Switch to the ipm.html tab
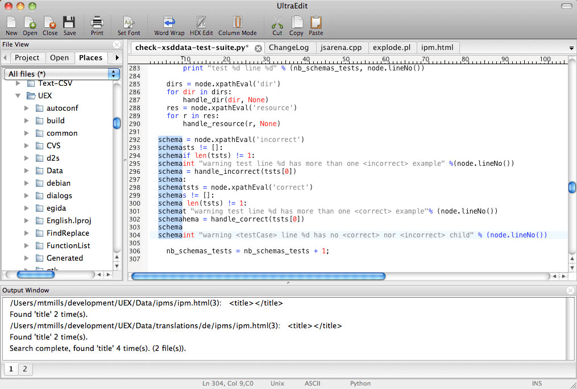 click(x=437, y=48)
